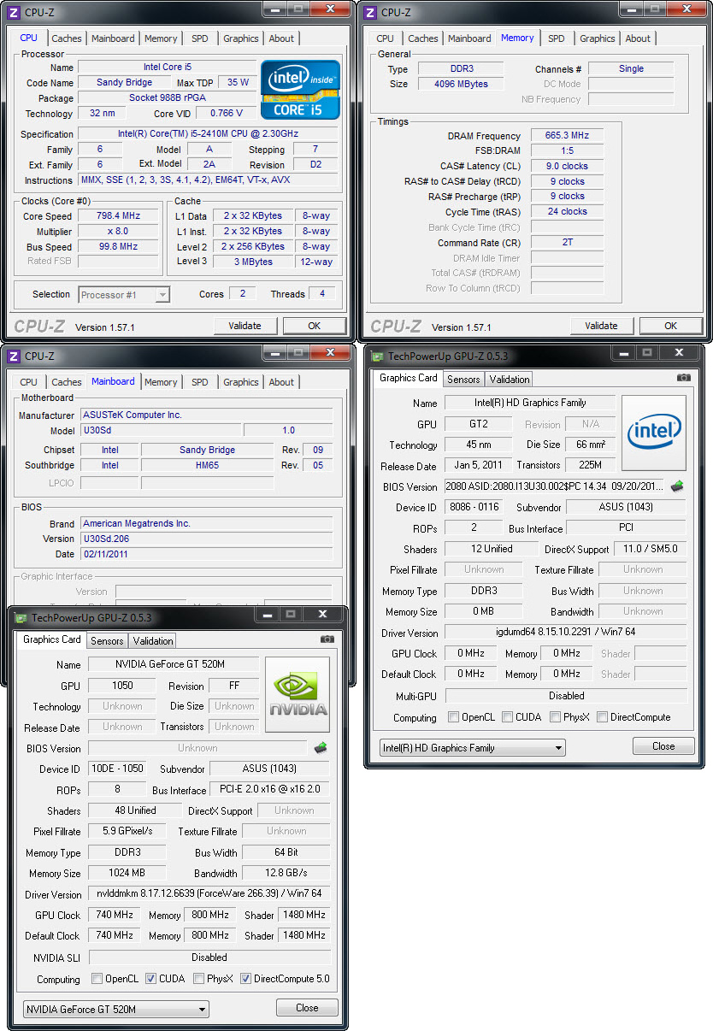
Task: Click the Southbridge HM65 field
Action: coord(208,465)
